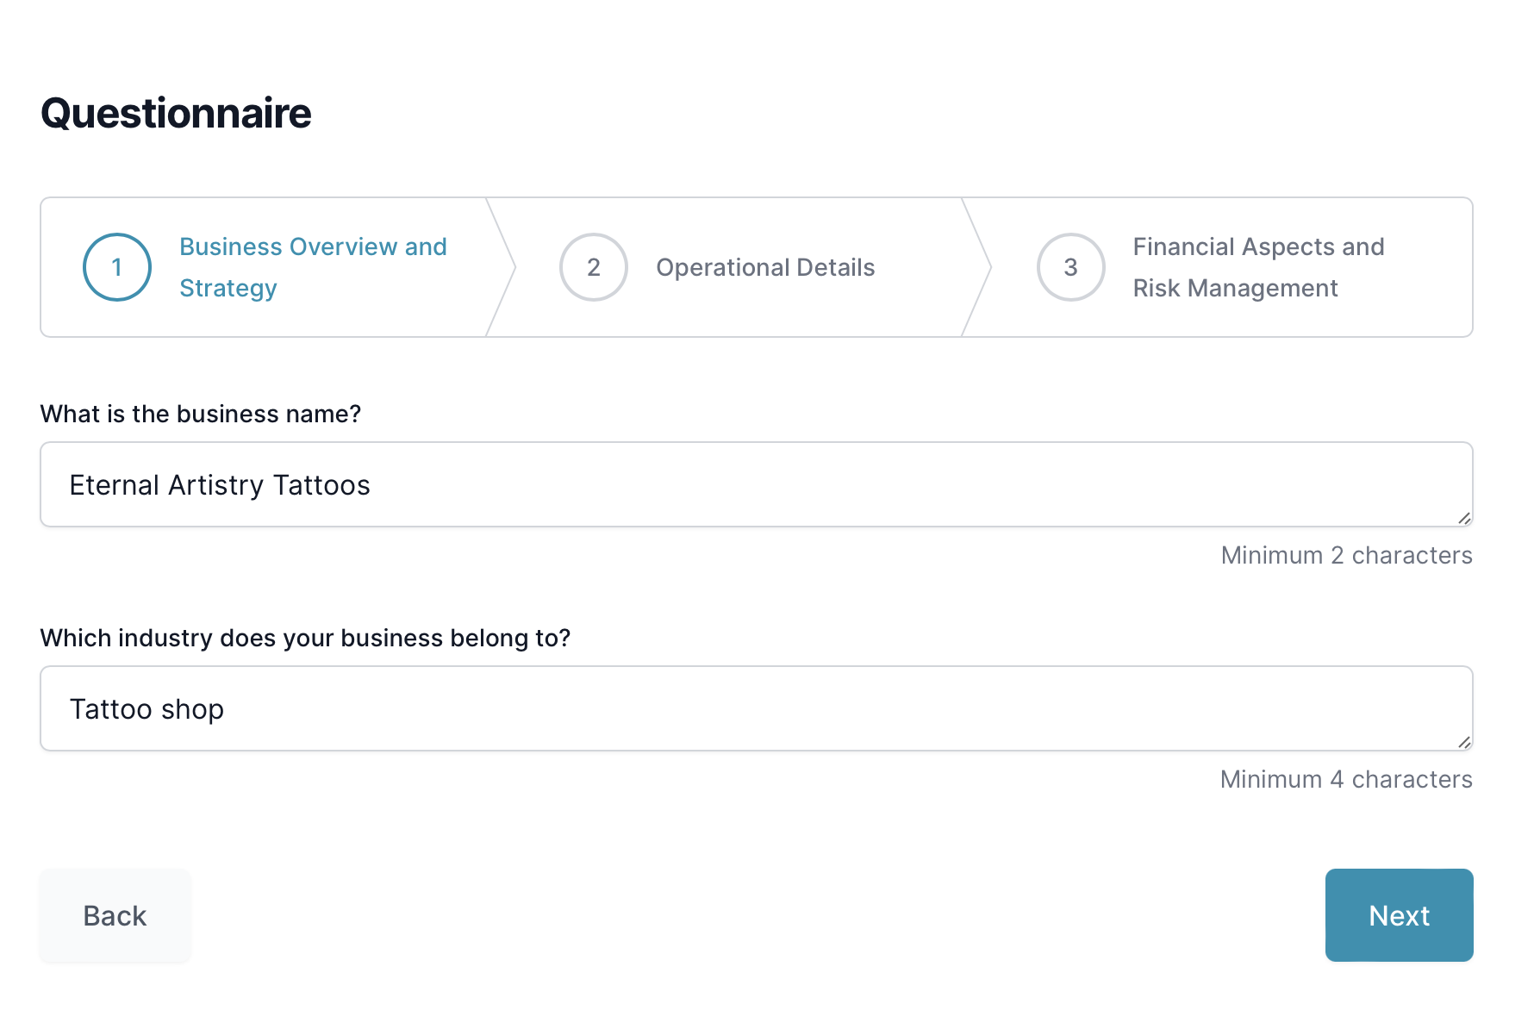Focus the industry text field
The height and width of the screenshot is (1010, 1534).
click(x=755, y=708)
